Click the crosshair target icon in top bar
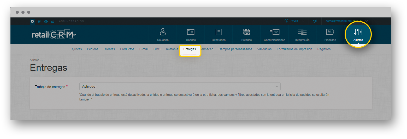407x139 pixels. (x=46, y=21)
